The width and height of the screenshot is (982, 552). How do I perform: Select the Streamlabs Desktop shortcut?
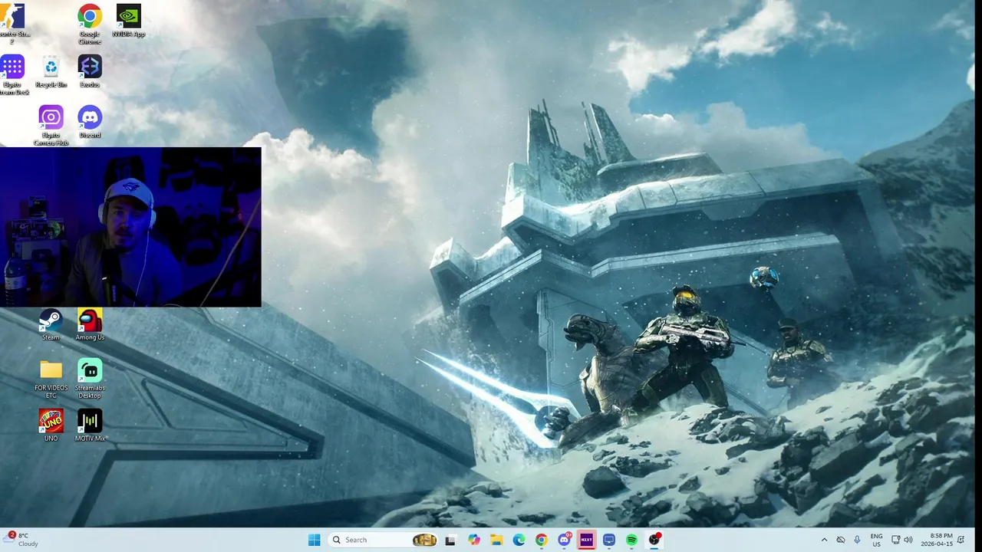90,379
